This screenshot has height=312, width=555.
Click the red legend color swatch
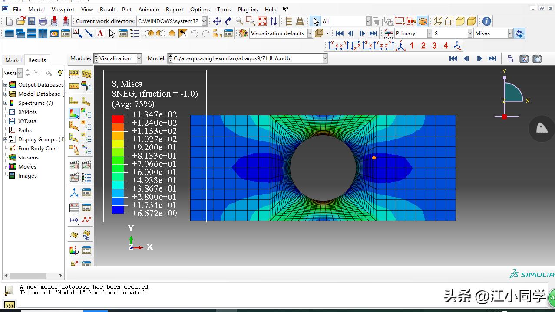118,119
